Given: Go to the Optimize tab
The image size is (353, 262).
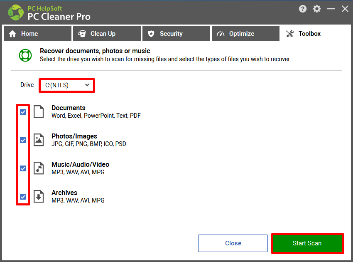Looking at the screenshot, I should click(245, 34).
